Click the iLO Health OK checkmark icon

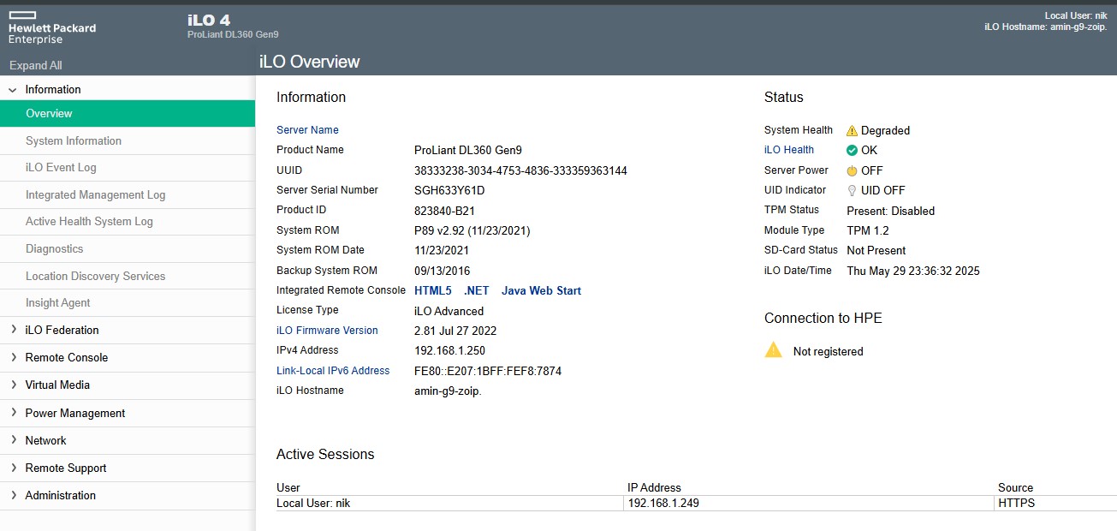point(852,150)
